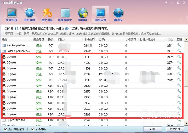
Task: Sort by 本地端口 column header
Action: pyautogui.click(x=89, y=40)
